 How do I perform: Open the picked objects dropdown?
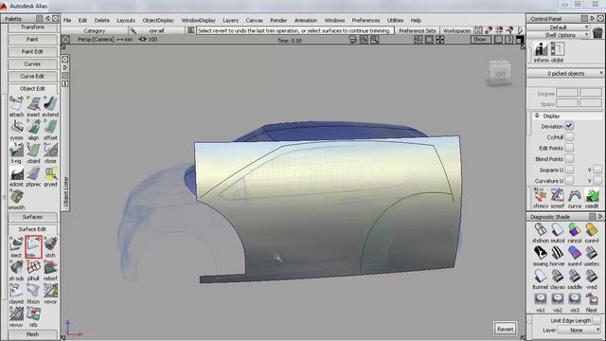565,73
